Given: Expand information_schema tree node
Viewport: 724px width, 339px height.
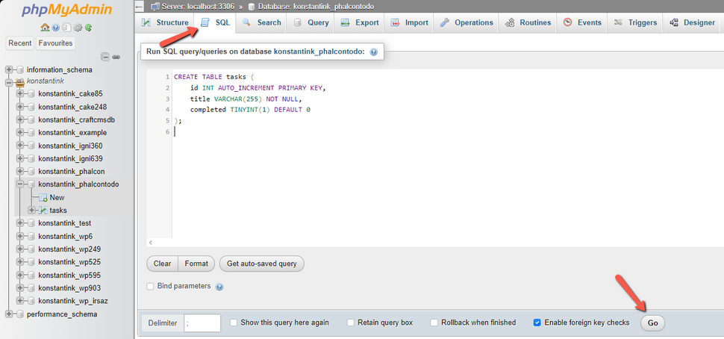Looking at the screenshot, I should pos(8,70).
